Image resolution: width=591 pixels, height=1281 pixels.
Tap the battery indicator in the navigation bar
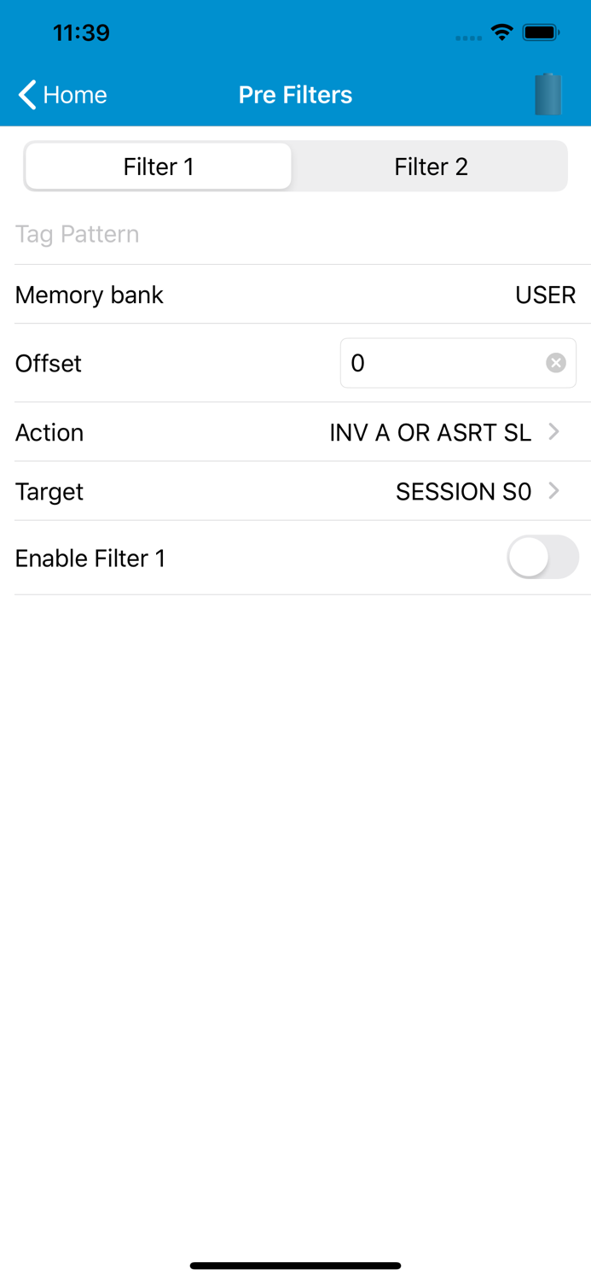click(x=548, y=94)
